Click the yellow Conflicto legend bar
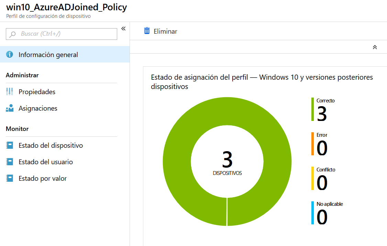This screenshot has width=387, height=246. click(312, 178)
